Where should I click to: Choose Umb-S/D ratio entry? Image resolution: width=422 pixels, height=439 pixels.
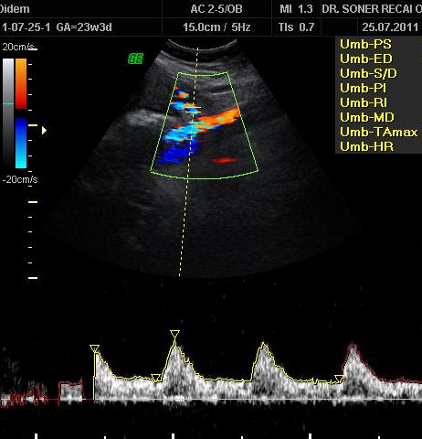368,73
